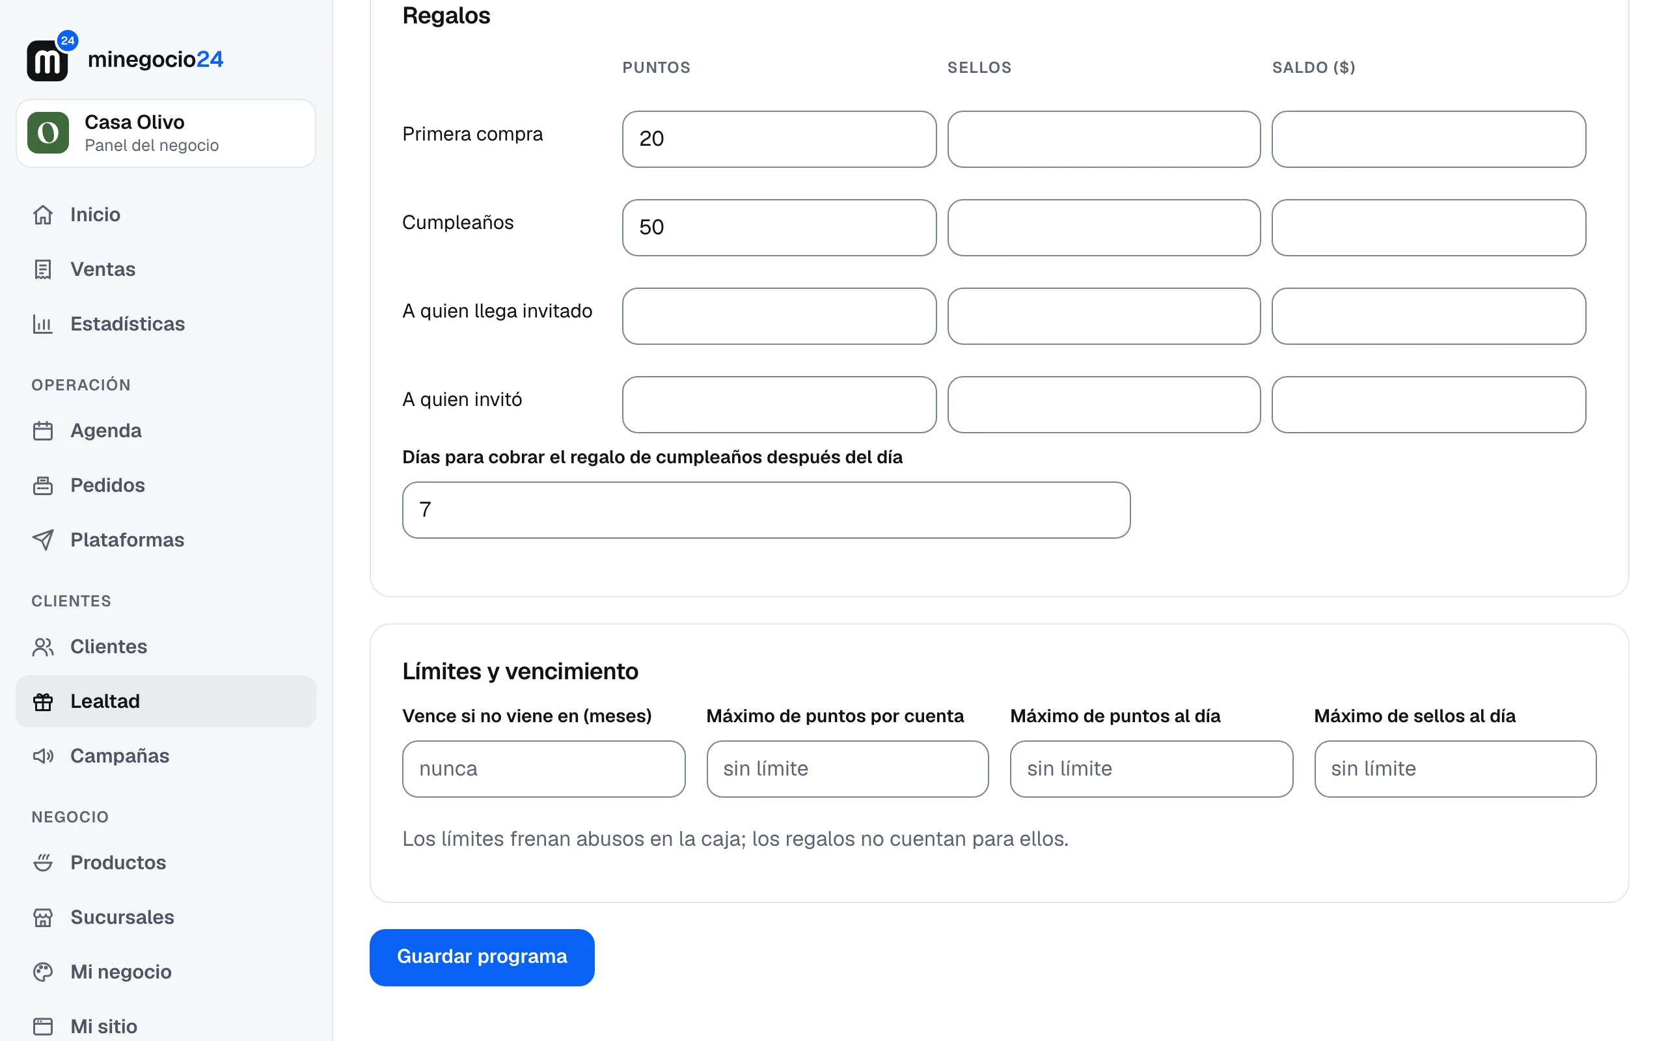Click Vence si no viene en meses field

[x=544, y=769]
